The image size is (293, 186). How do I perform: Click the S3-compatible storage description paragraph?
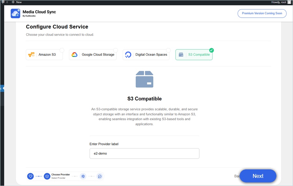145,117
